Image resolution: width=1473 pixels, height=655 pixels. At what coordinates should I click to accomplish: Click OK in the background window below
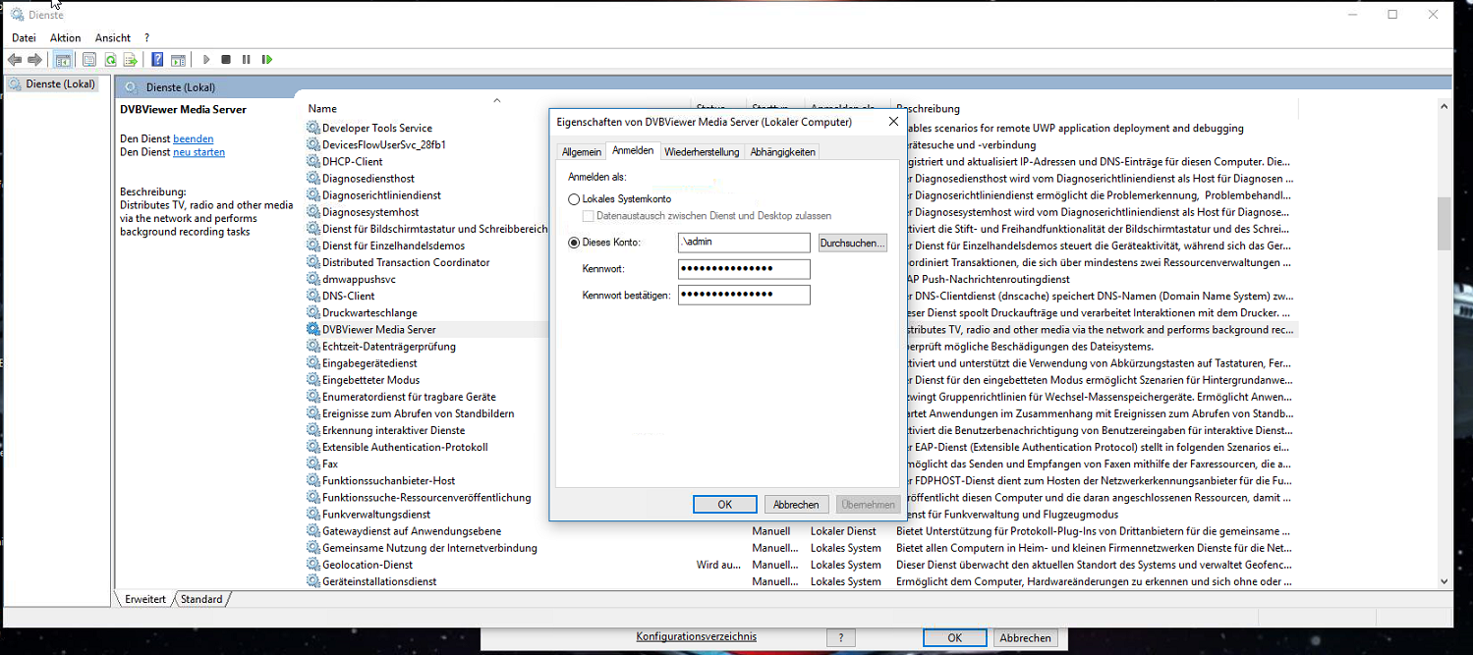[x=954, y=637]
